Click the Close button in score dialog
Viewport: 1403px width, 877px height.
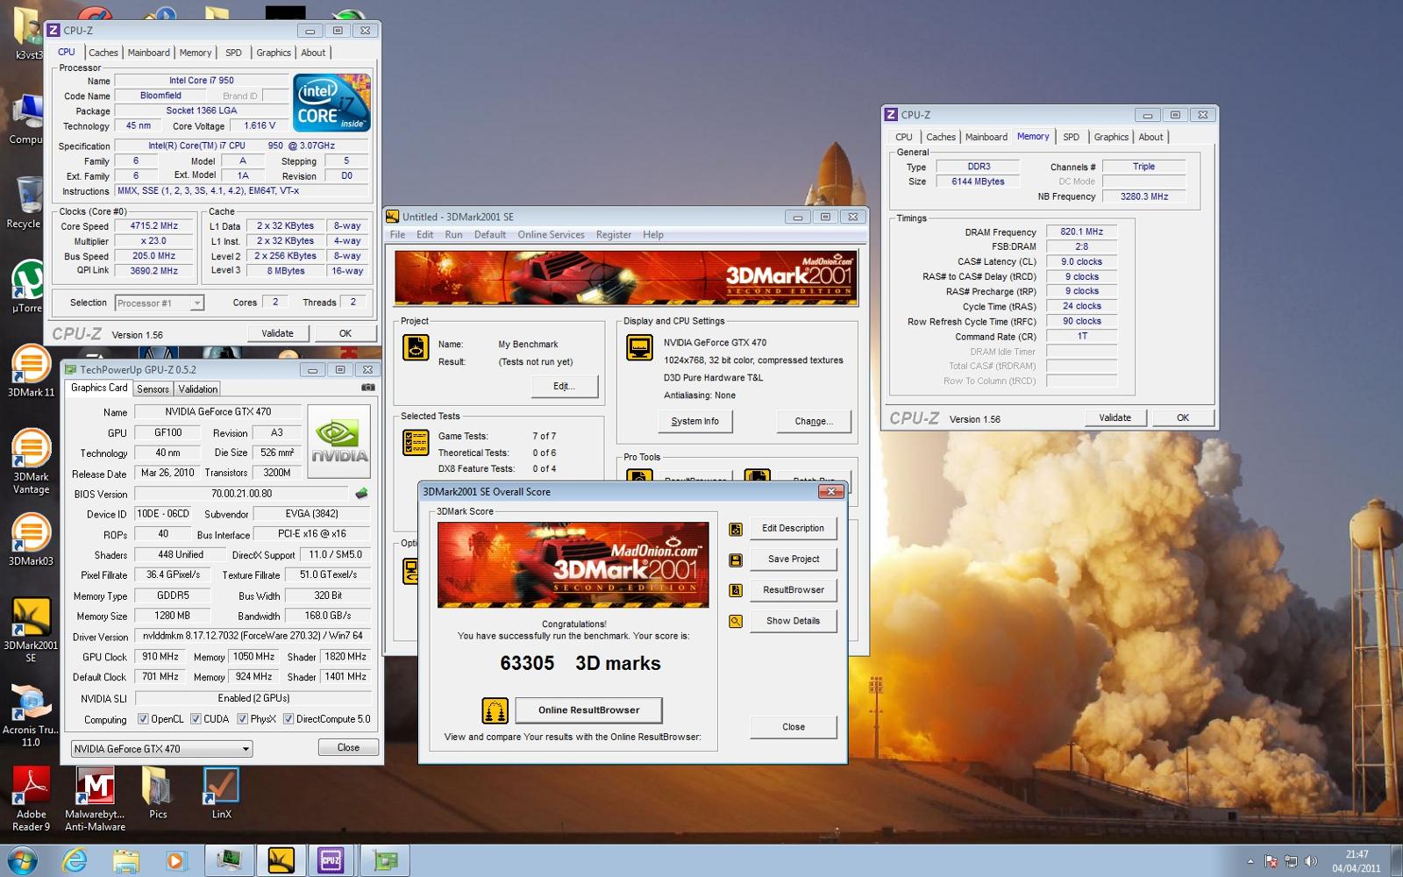pyautogui.click(x=794, y=727)
